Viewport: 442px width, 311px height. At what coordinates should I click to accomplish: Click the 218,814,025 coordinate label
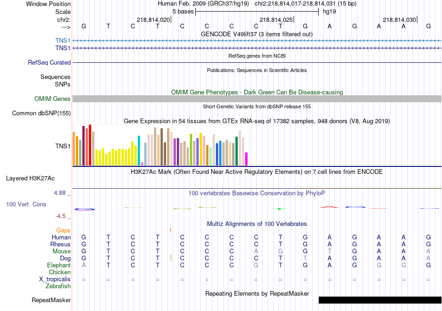pyautogui.click(x=276, y=20)
